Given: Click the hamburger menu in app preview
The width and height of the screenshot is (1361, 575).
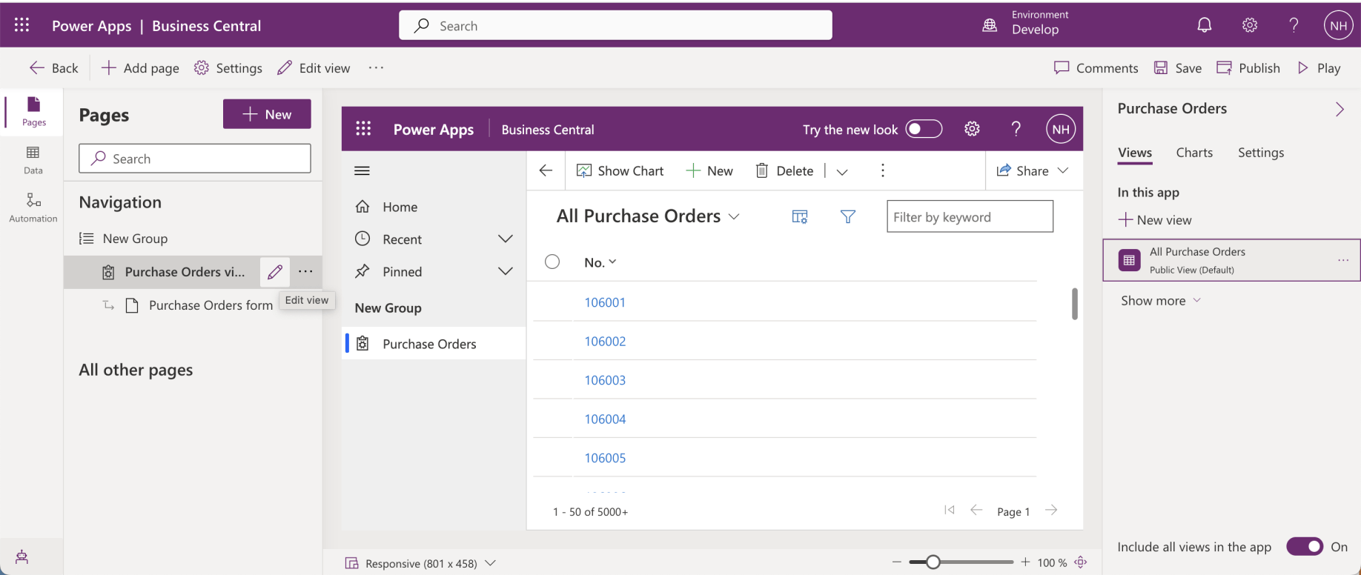Looking at the screenshot, I should click(x=362, y=171).
